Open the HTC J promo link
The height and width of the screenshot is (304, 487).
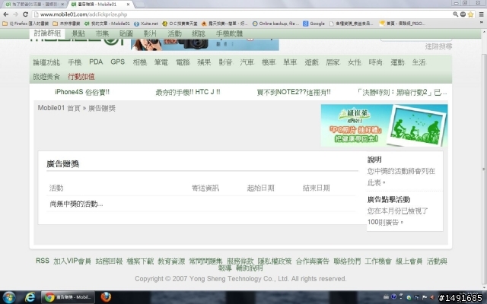pos(188,92)
